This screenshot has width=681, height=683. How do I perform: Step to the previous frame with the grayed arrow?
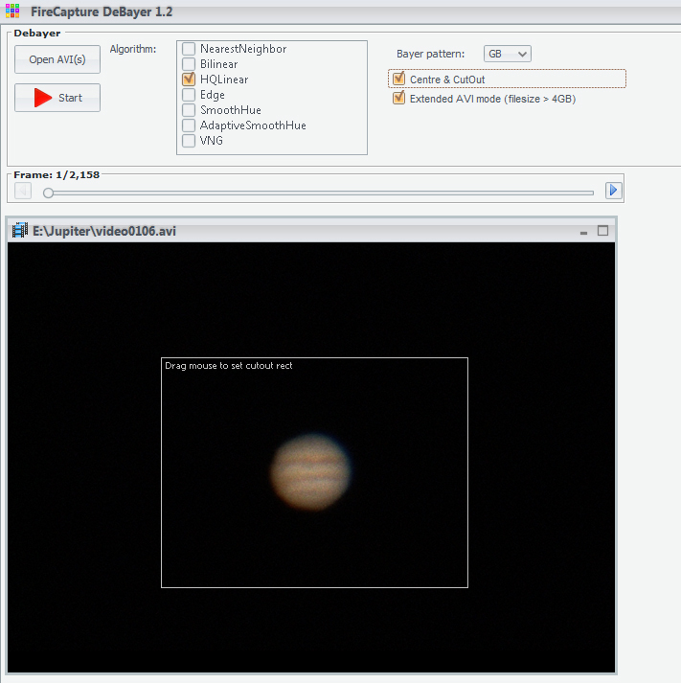[23, 191]
